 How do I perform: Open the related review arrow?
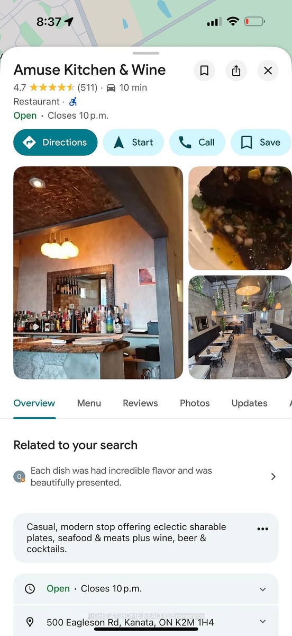tap(273, 476)
